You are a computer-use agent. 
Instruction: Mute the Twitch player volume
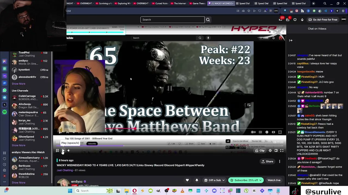pyautogui.click(x=69, y=151)
